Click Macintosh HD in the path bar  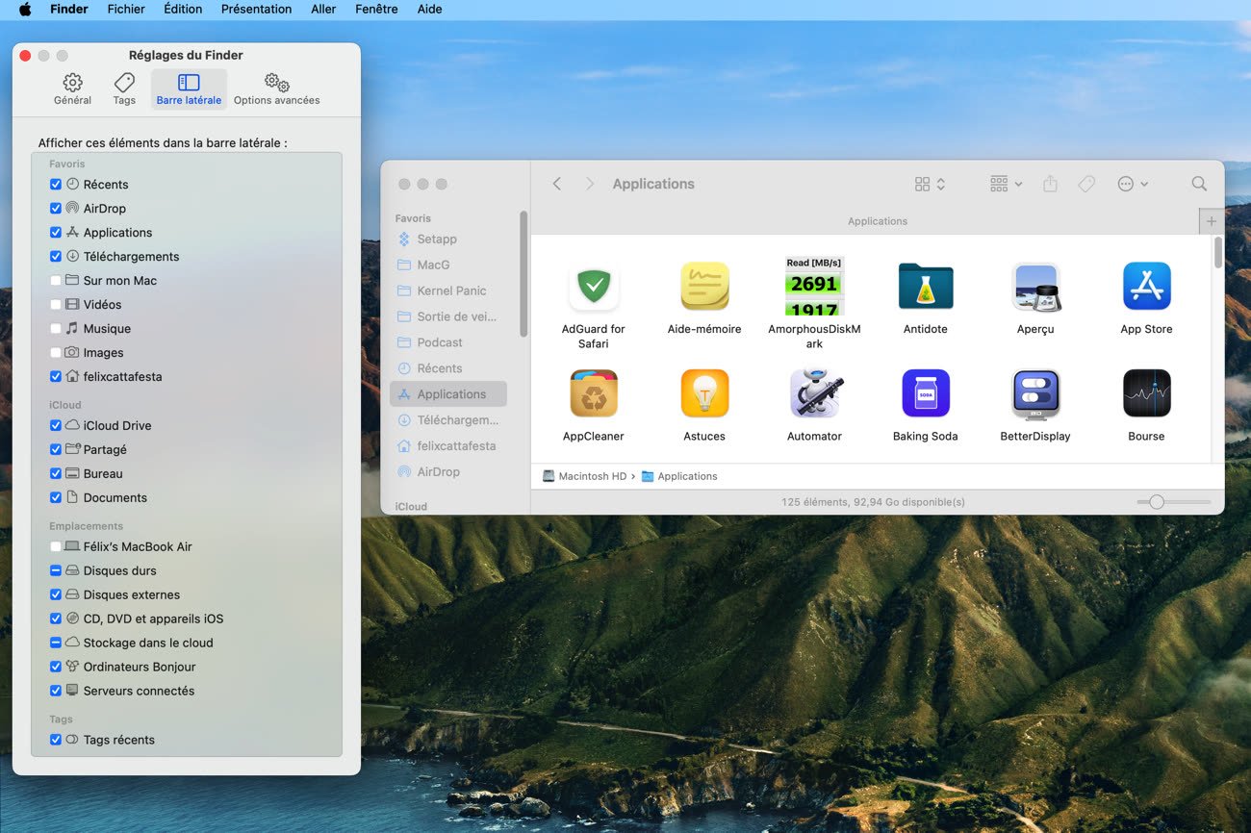tap(584, 476)
